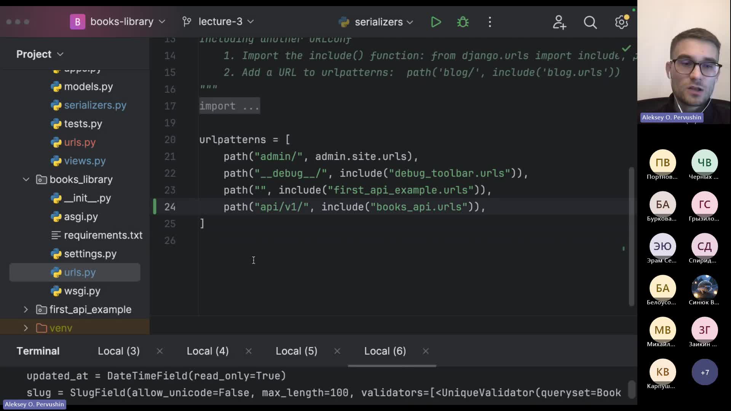Expand the venv folder
The image size is (731, 411).
point(26,328)
